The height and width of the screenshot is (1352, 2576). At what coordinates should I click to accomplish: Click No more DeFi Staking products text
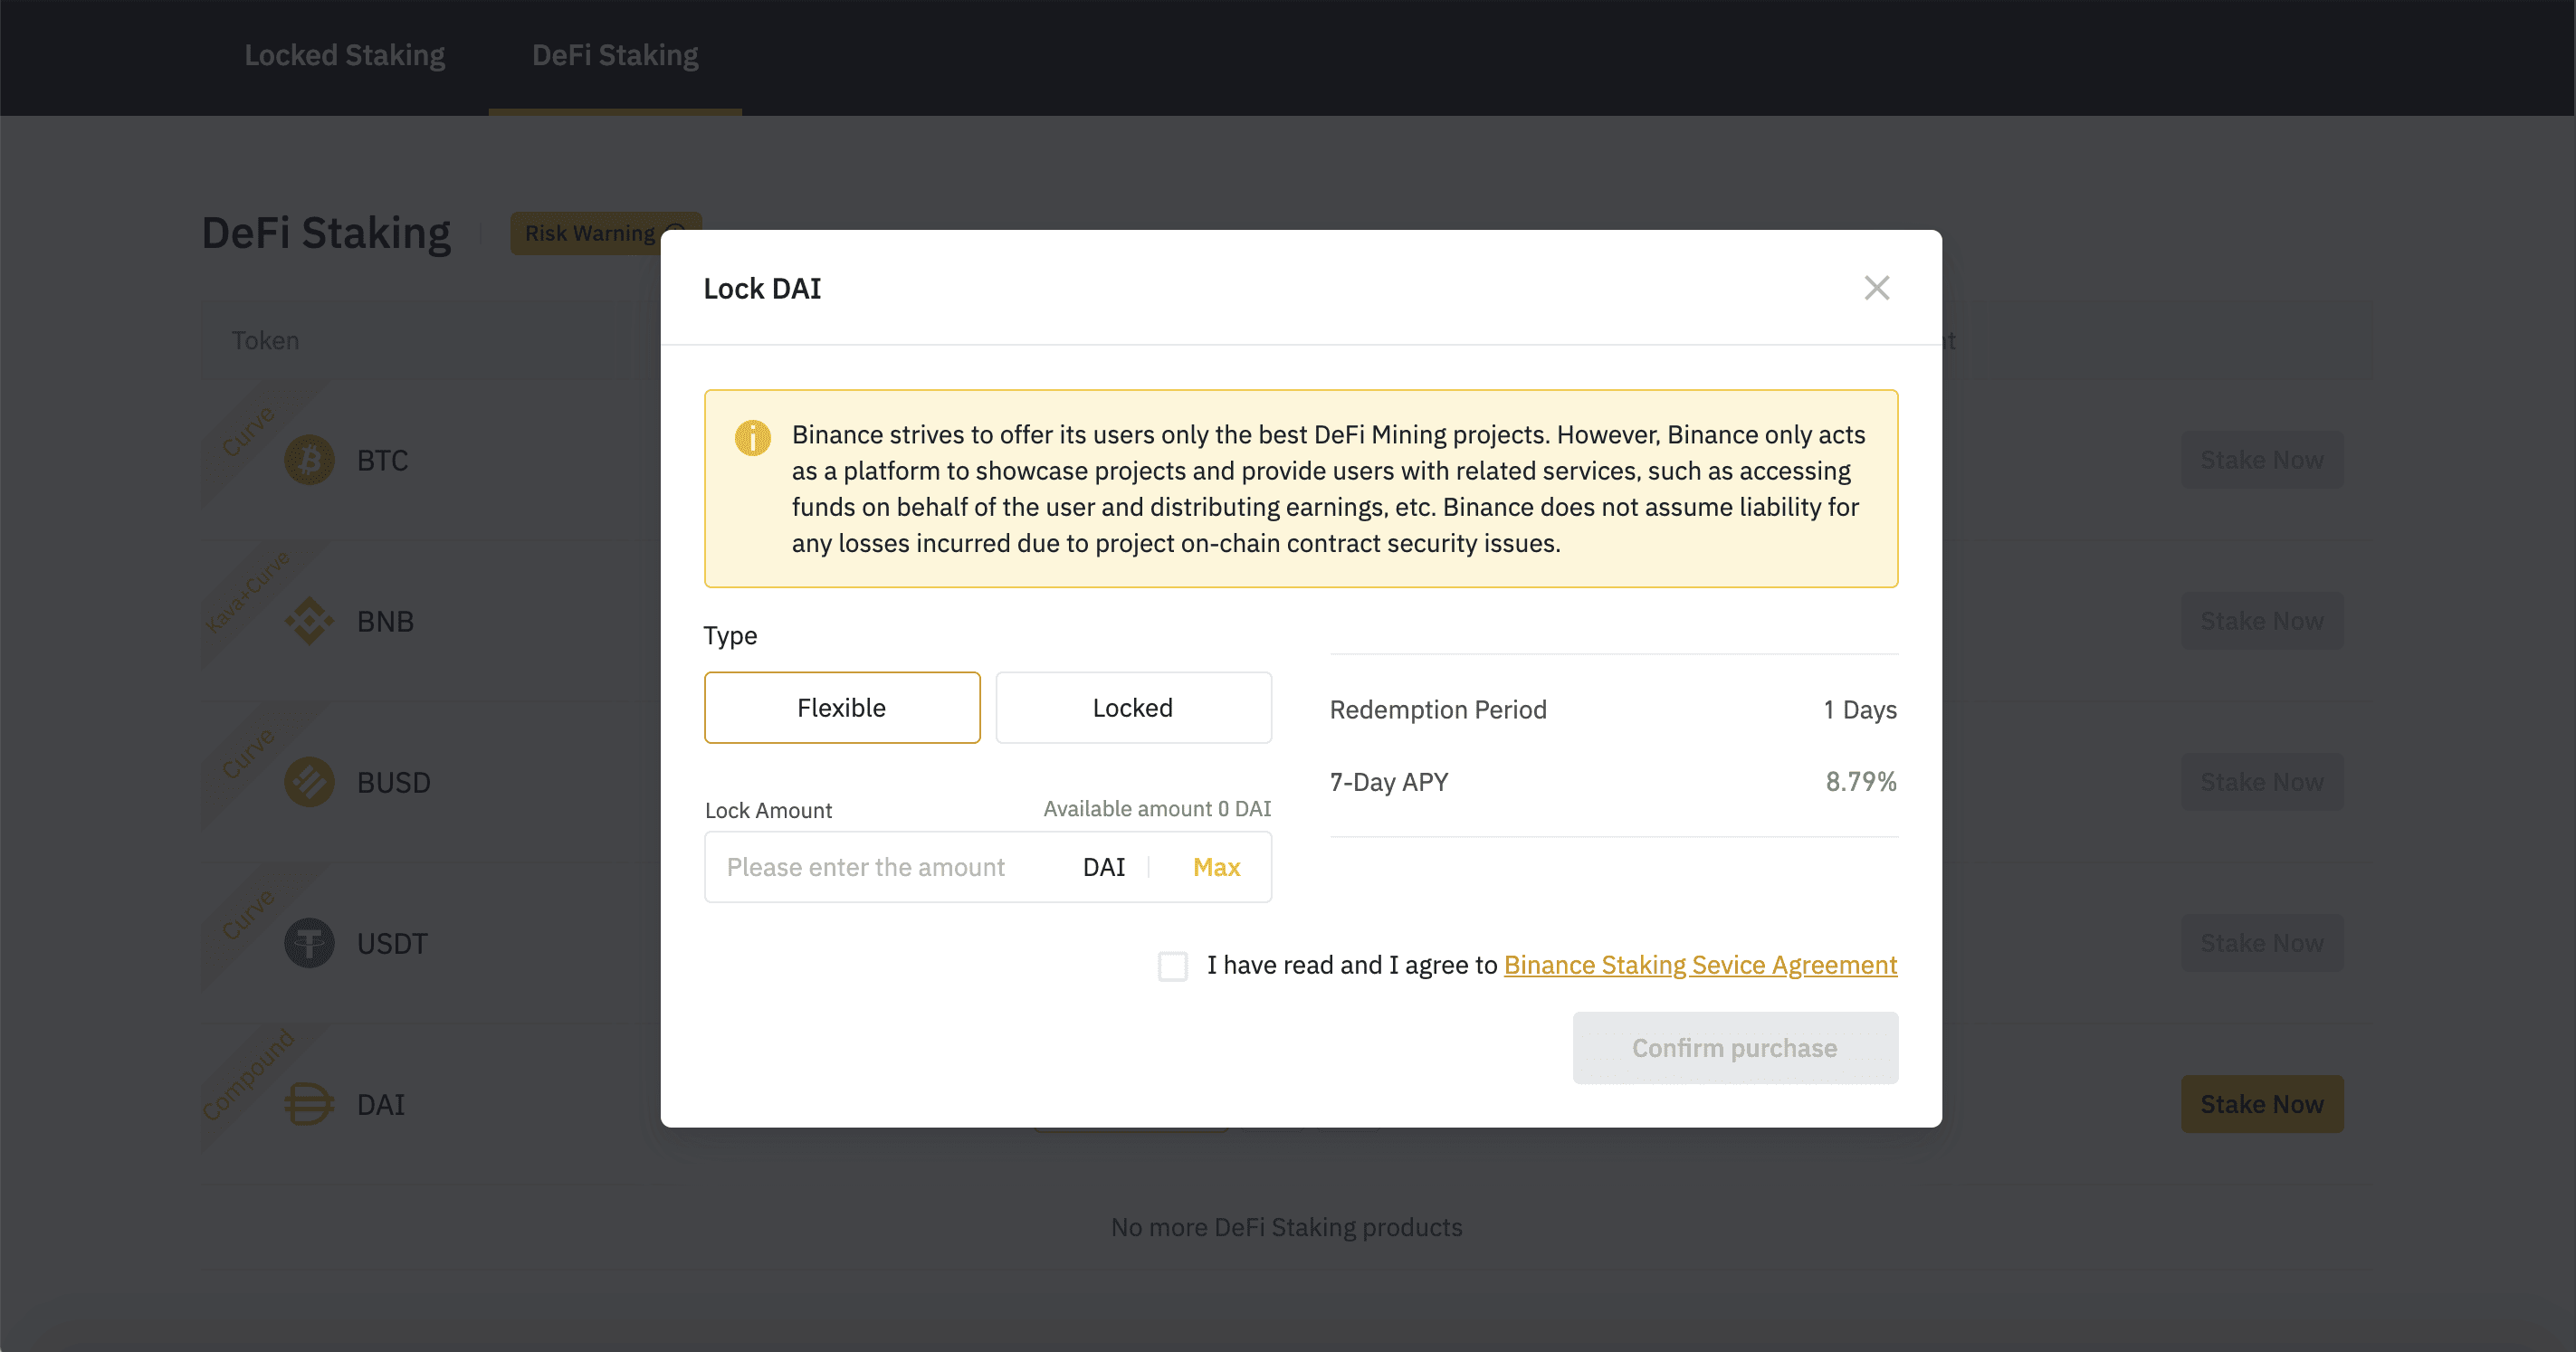(x=1287, y=1227)
